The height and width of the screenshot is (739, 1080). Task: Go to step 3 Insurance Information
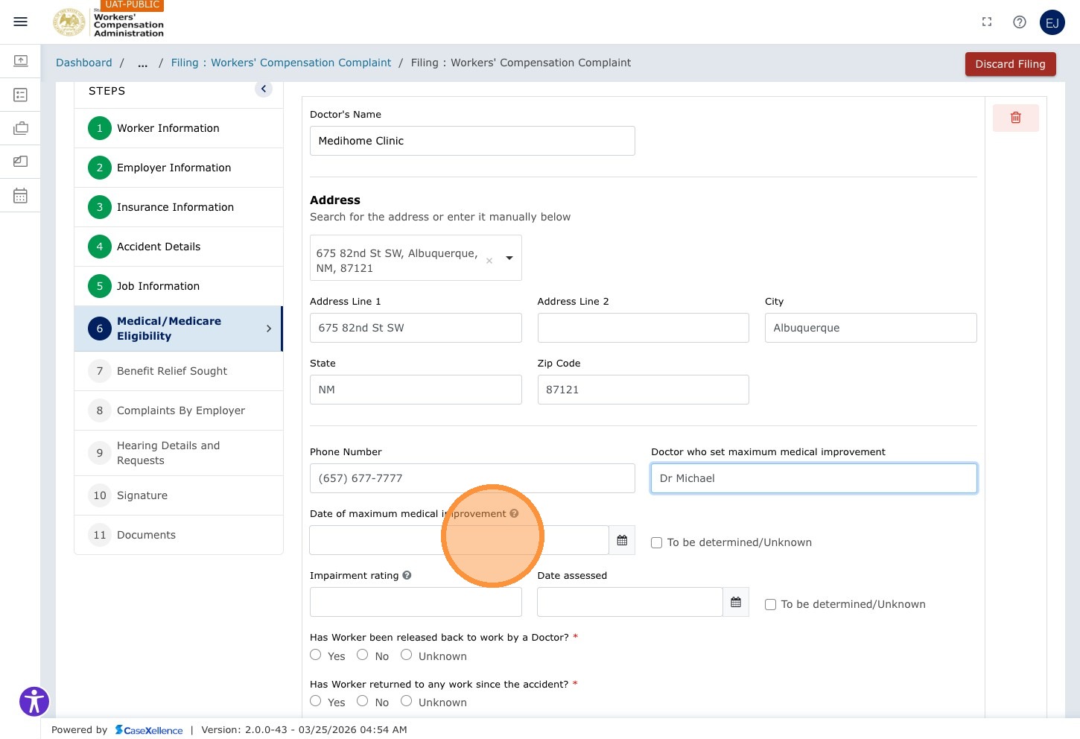[179, 207]
